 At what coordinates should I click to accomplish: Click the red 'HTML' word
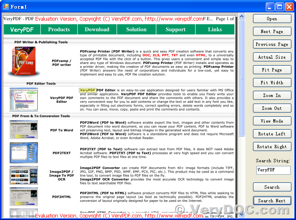201,55
